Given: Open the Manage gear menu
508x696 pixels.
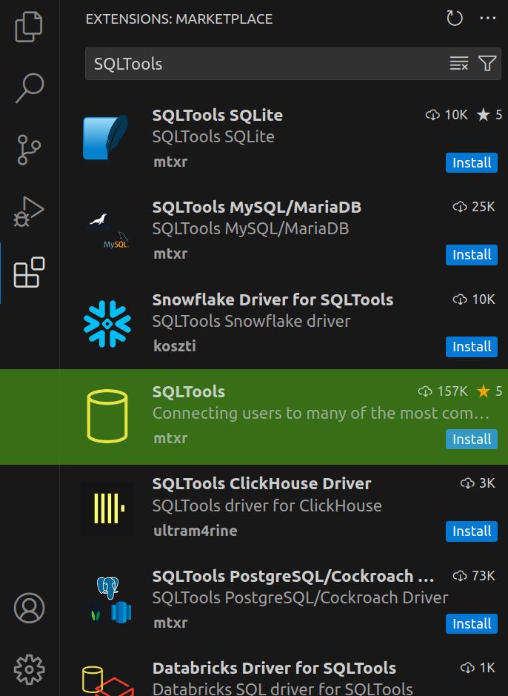Looking at the screenshot, I should click(30, 669).
